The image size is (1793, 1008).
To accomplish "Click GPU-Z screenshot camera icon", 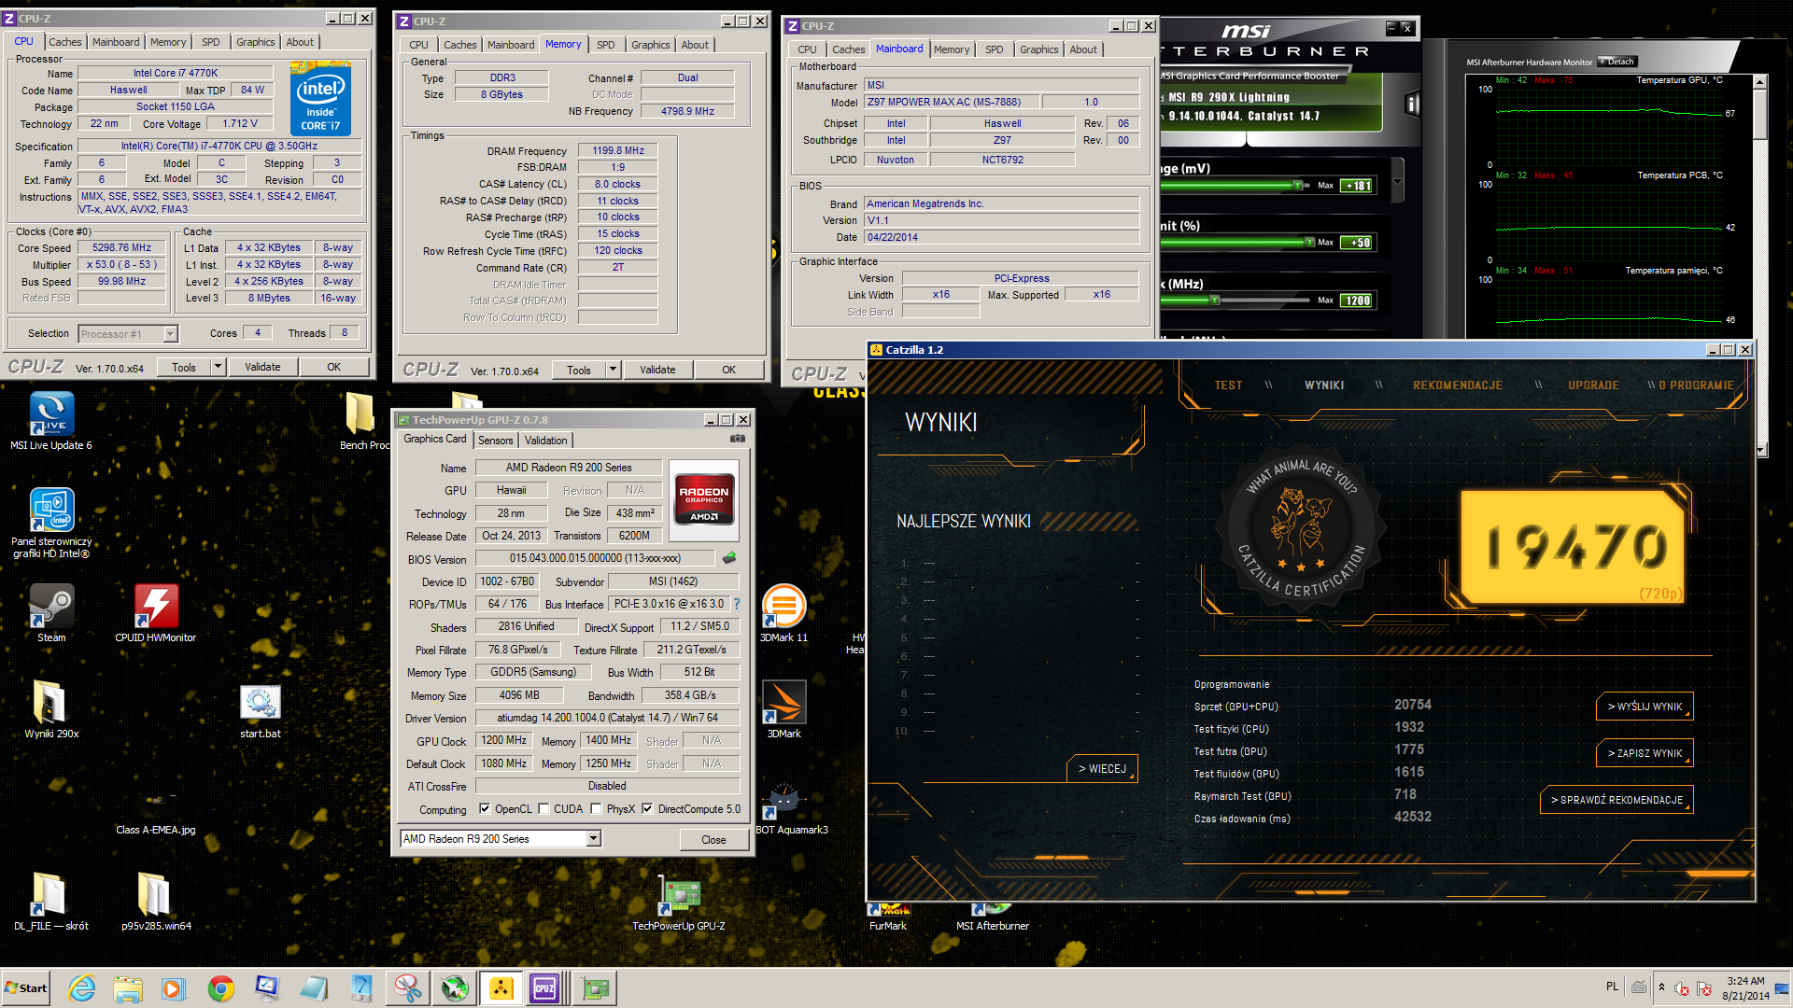I will (x=738, y=439).
